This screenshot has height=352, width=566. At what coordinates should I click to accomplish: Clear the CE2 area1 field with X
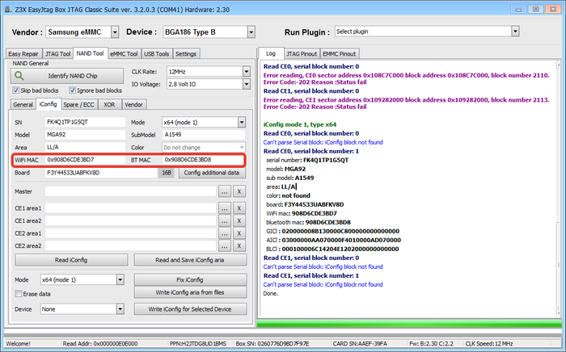coord(239,233)
